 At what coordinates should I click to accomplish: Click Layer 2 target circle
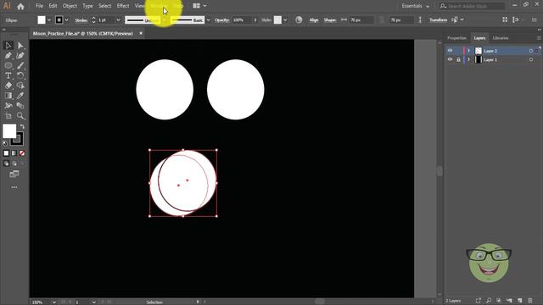(531, 51)
